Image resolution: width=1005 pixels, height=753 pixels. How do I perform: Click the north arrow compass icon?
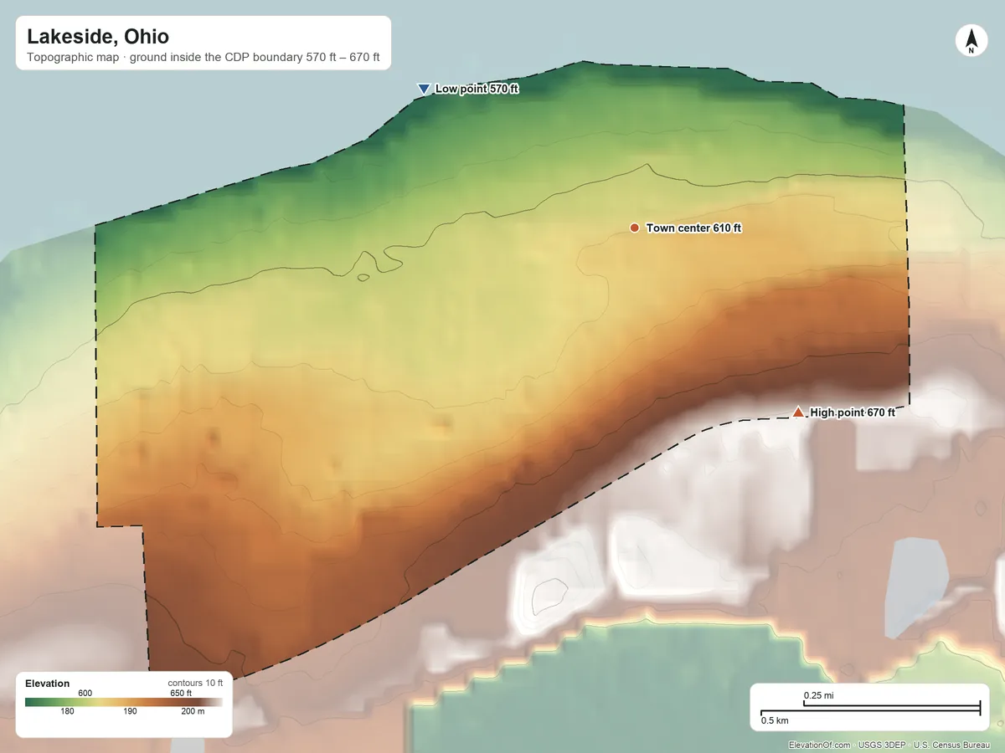click(971, 41)
